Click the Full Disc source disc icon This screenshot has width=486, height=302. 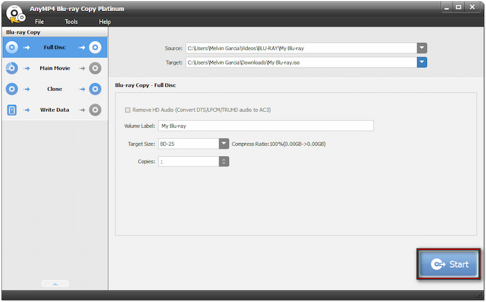click(11, 47)
